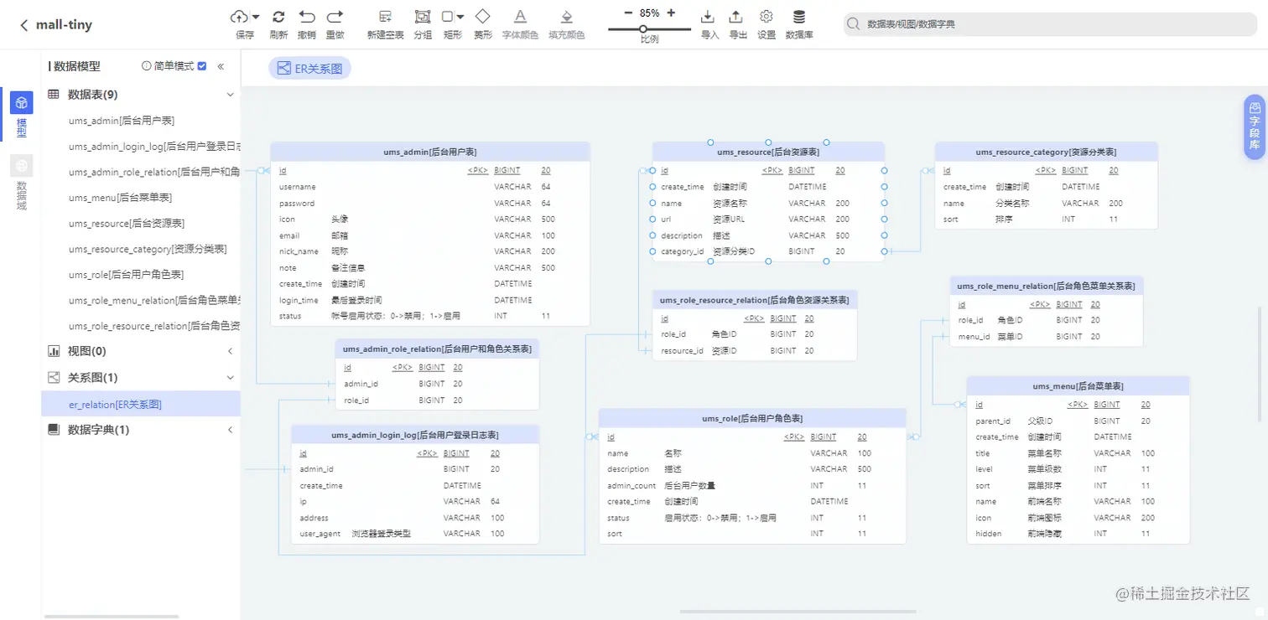
Task: Create a new empty table with 新建空表
Action: (x=385, y=16)
